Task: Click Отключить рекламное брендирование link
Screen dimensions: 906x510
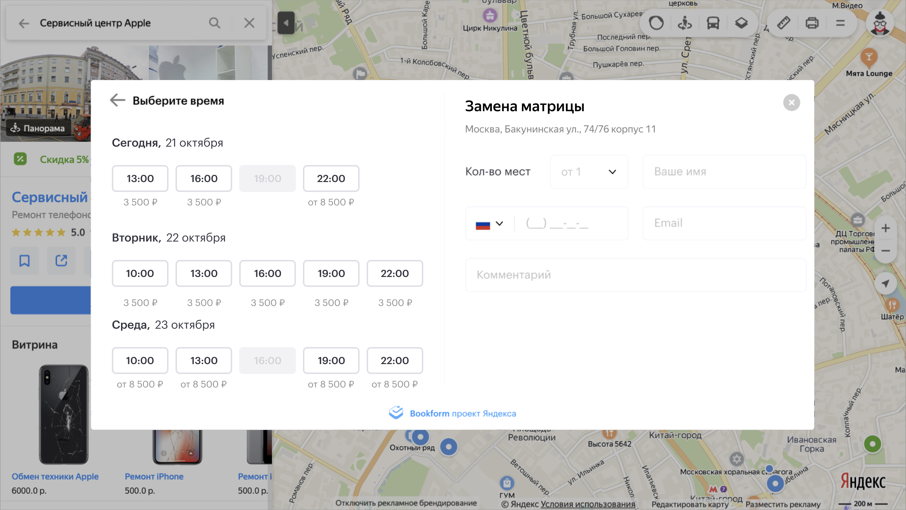Action: 406,503
